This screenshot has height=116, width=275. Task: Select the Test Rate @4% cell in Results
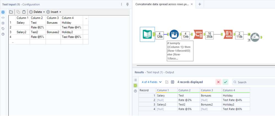236,100
